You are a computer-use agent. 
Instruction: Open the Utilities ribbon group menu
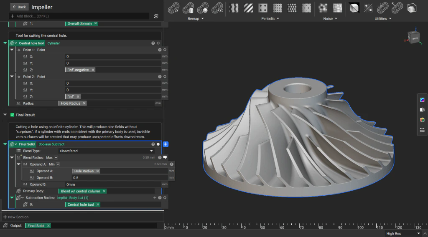[383, 19]
